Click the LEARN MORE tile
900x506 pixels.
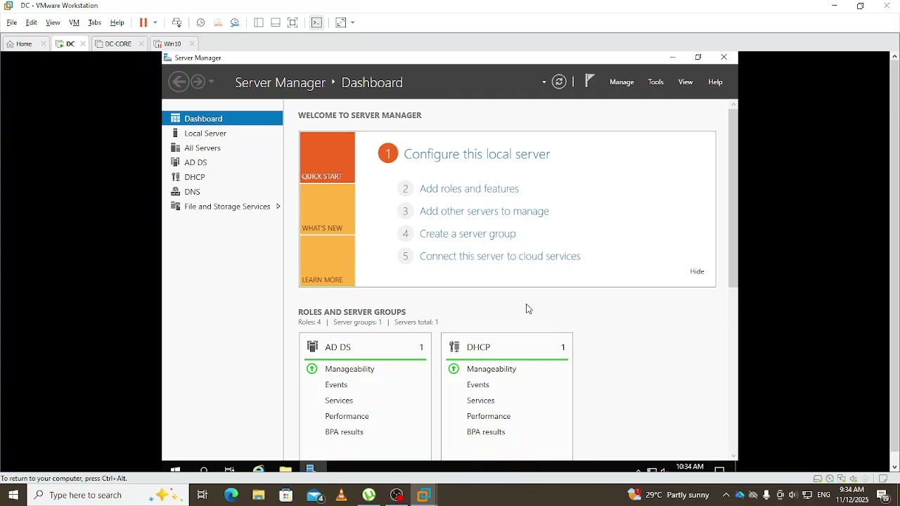click(x=328, y=261)
